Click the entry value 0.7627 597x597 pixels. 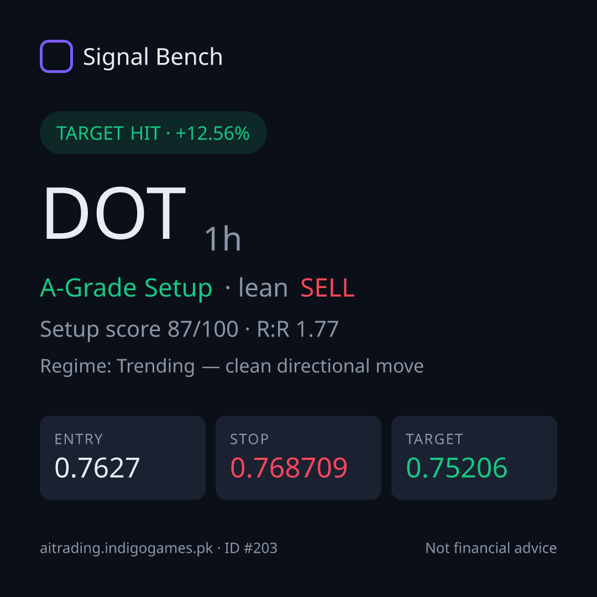click(x=97, y=468)
